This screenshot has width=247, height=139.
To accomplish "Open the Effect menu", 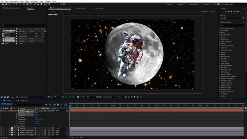I will [27, 1].
